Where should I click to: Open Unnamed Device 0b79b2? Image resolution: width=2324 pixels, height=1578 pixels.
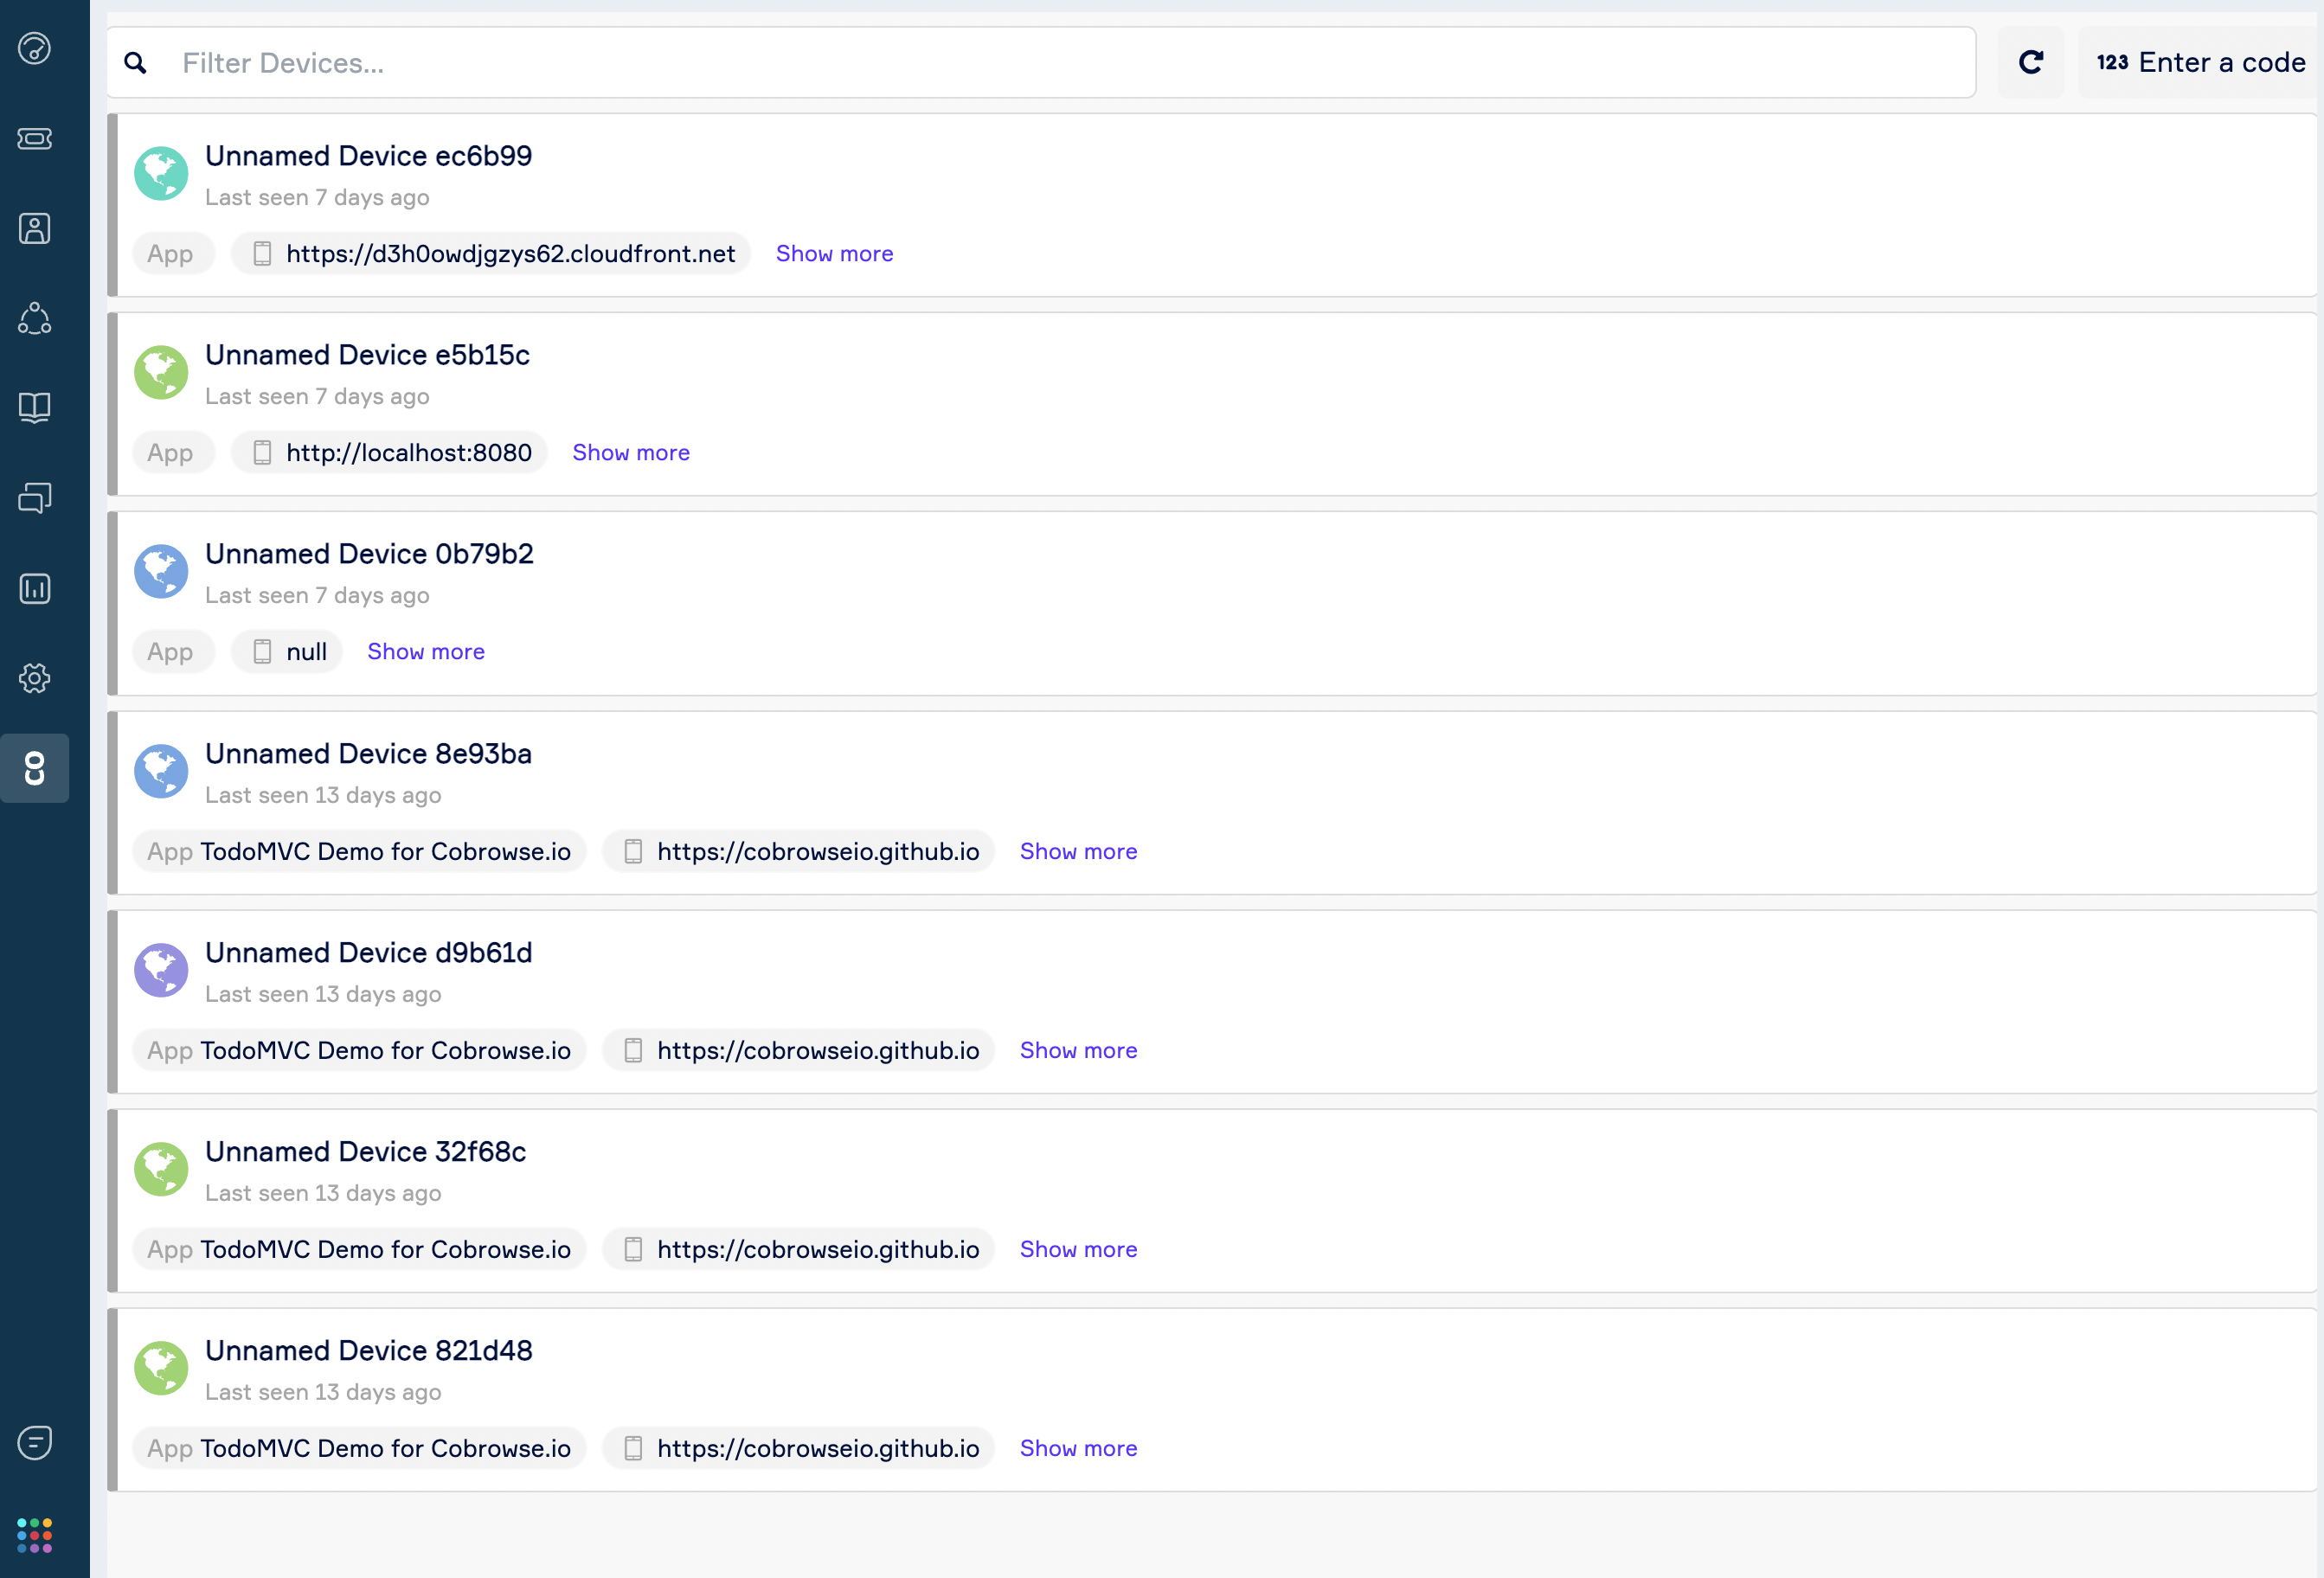coord(369,554)
